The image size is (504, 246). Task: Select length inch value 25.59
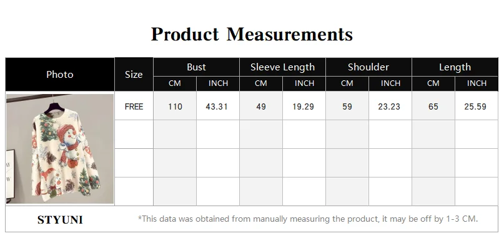(475, 106)
